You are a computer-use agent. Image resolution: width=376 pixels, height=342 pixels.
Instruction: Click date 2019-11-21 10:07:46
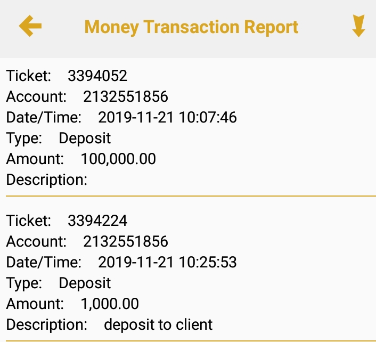[168, 117]
